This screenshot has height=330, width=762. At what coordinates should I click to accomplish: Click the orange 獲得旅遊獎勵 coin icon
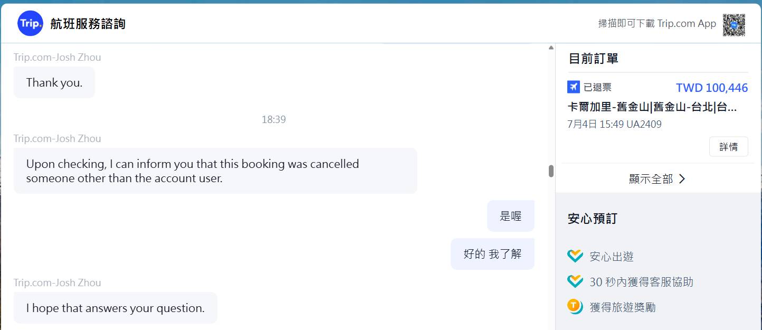575,307
